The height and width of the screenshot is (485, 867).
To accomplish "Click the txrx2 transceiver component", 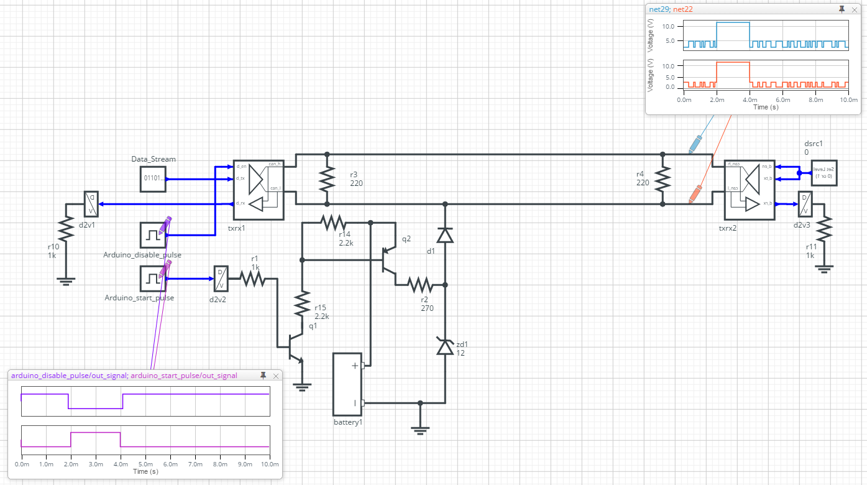I will [750, 190].
